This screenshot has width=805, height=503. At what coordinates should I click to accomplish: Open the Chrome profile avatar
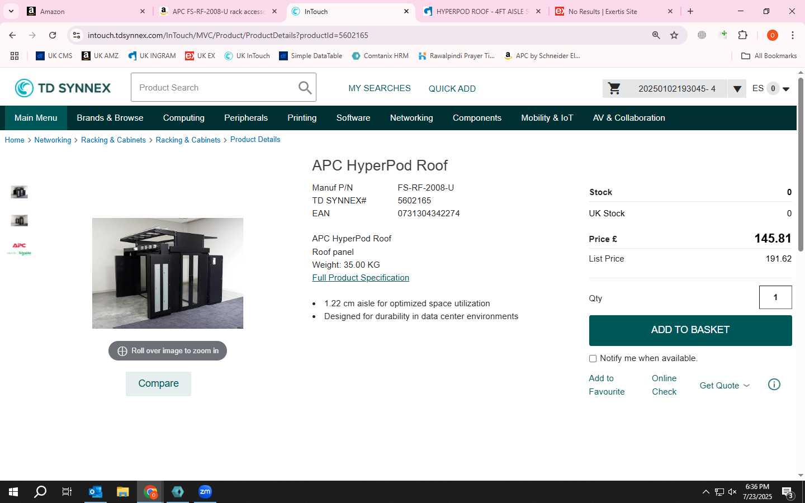click(x=773, y=35)
